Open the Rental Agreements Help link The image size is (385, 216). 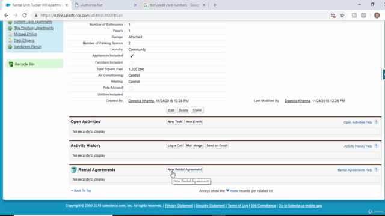pyautogui.click(x=355, y=170)
